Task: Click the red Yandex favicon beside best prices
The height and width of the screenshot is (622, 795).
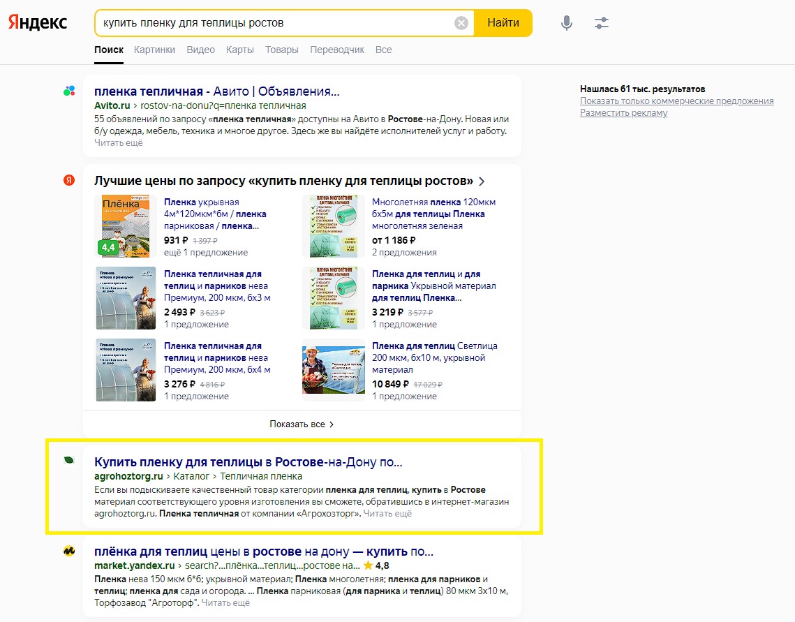Action: (x=69, y=180)
